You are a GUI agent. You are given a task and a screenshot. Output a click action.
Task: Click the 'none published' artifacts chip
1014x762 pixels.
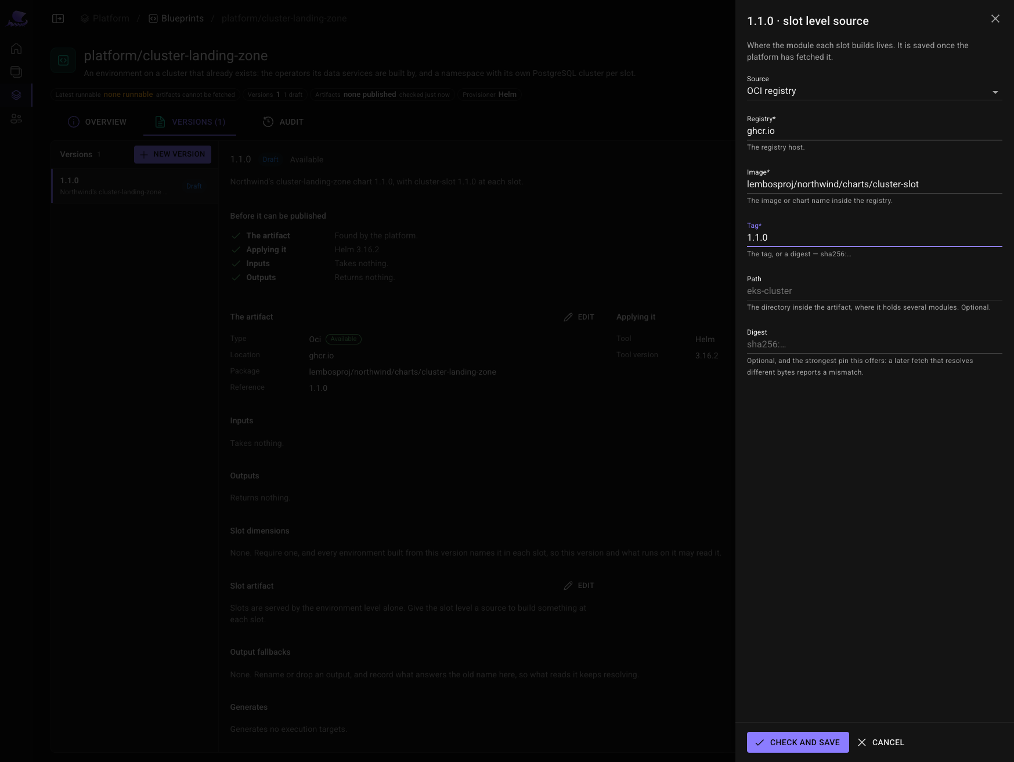click(x=382, y=95)
